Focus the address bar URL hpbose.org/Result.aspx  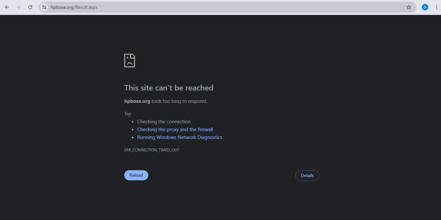[x=74, y=7]
